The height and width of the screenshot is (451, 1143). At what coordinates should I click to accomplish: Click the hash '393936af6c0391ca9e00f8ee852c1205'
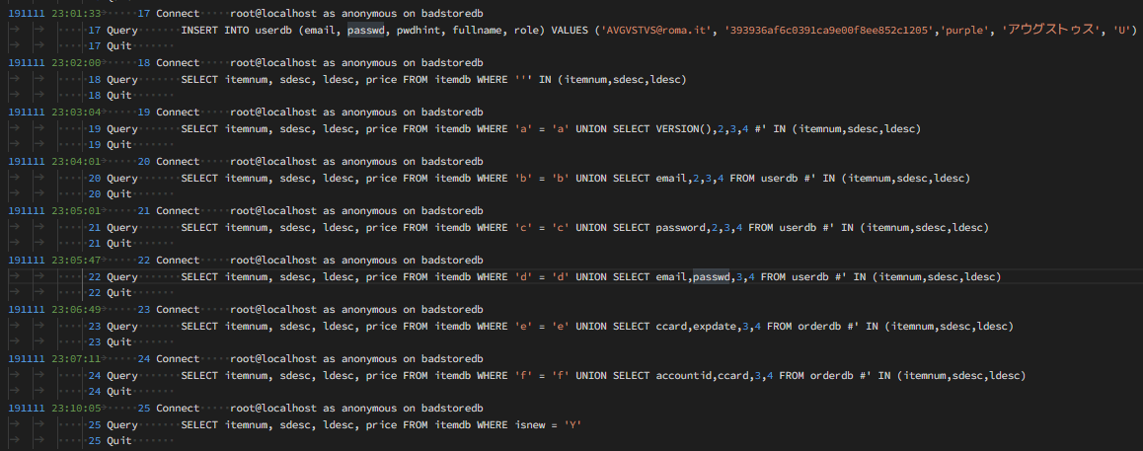pyautogui.click(x=829, y=30)
